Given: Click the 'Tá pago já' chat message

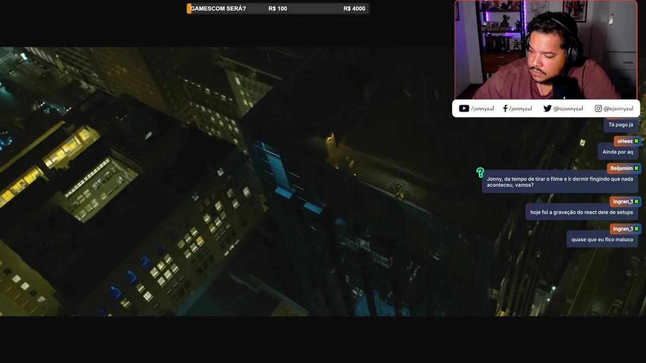Looking at the screenshot, I should [621, 125].
